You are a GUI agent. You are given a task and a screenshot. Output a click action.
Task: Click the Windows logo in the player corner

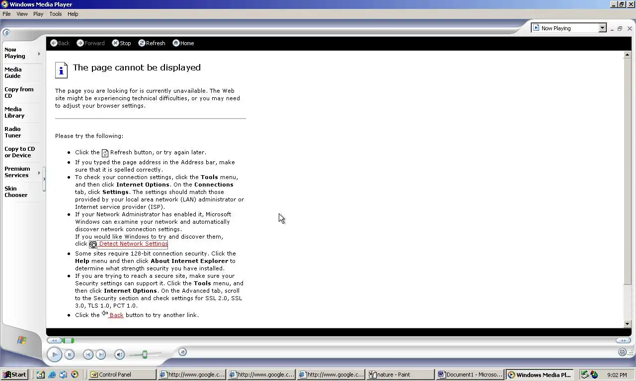[21, 340]
